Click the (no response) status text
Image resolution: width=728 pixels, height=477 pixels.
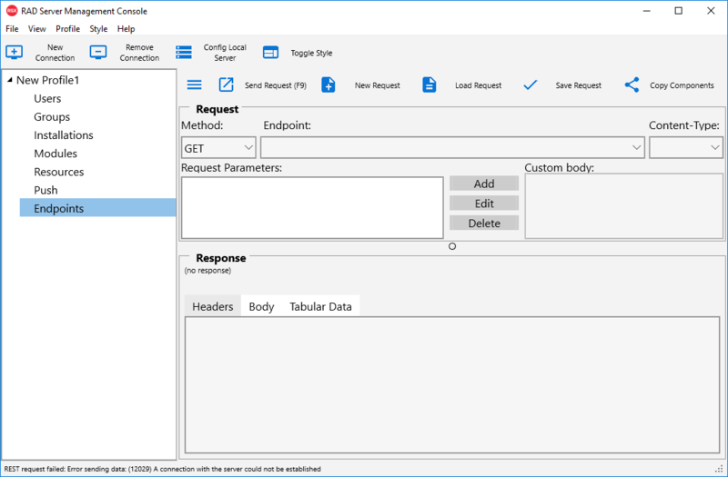pos(207,271)
